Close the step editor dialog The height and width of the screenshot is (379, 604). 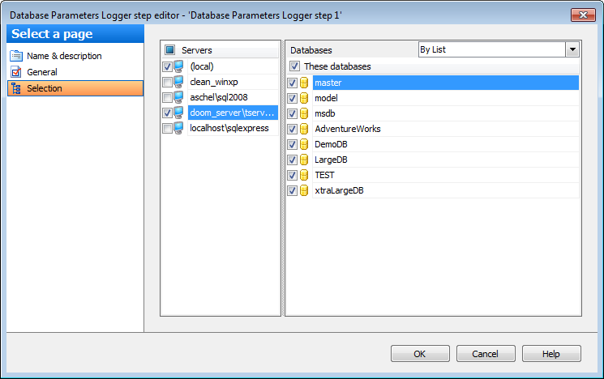(583, 15)
